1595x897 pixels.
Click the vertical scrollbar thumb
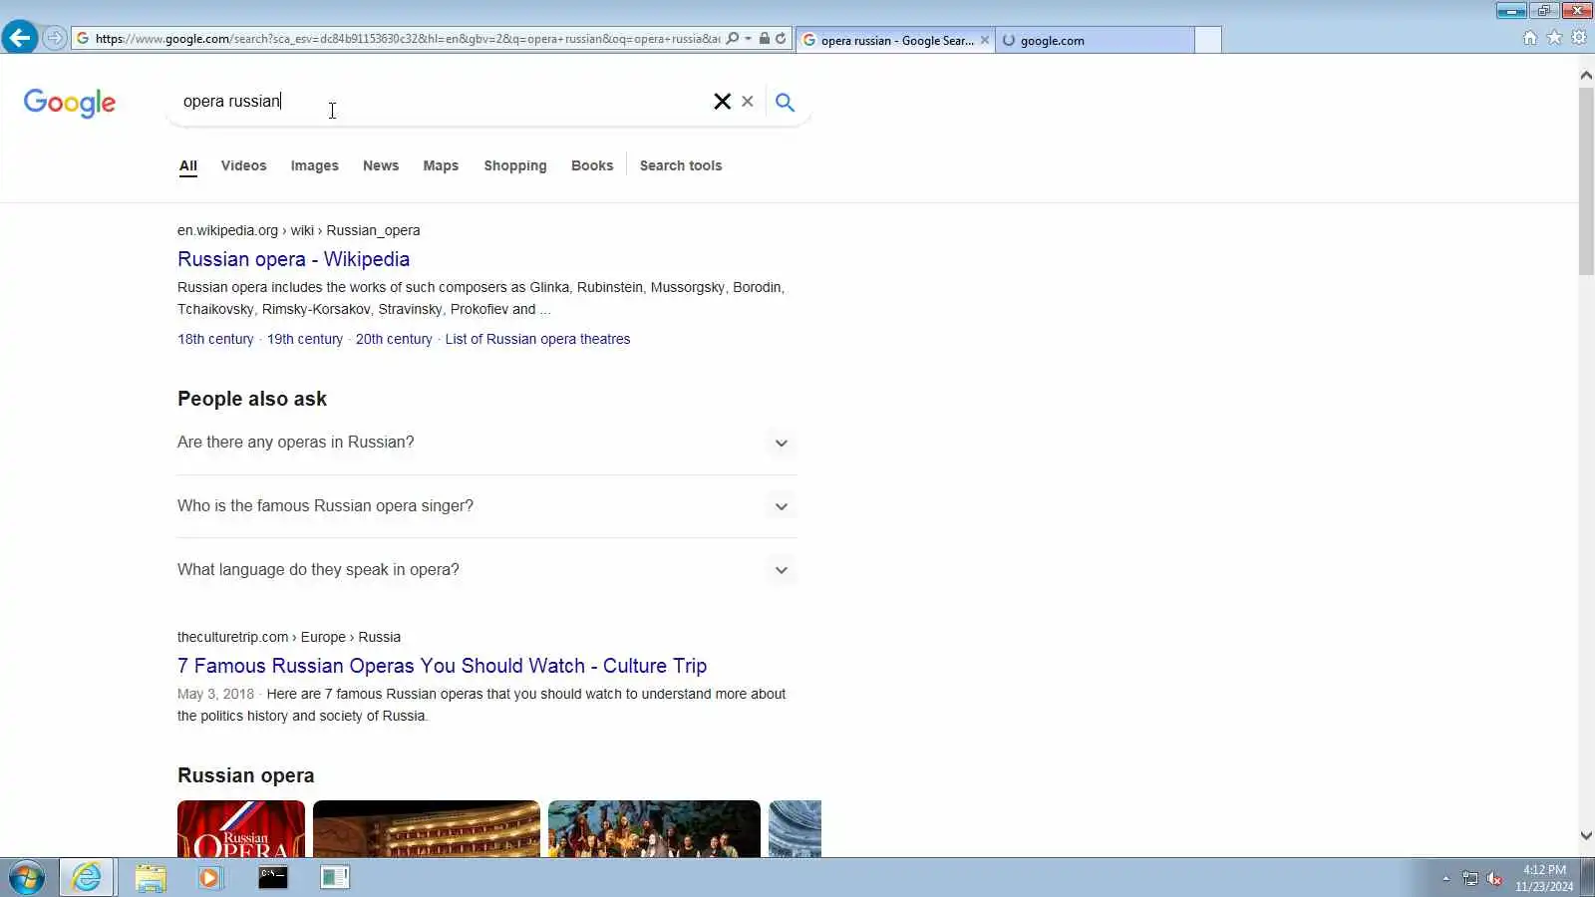(x=1586, y=181)
